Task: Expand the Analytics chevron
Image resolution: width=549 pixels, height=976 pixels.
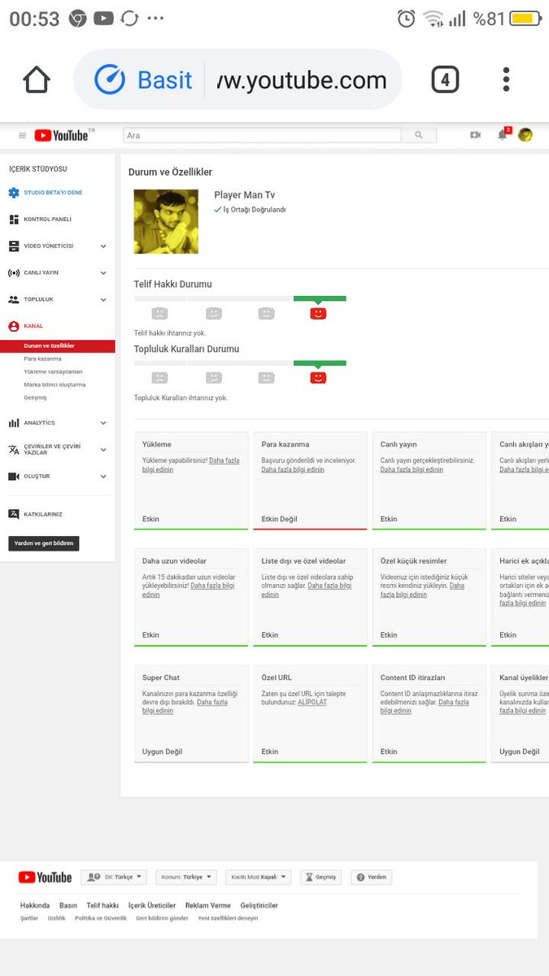Action: click(x=103, y=423)
